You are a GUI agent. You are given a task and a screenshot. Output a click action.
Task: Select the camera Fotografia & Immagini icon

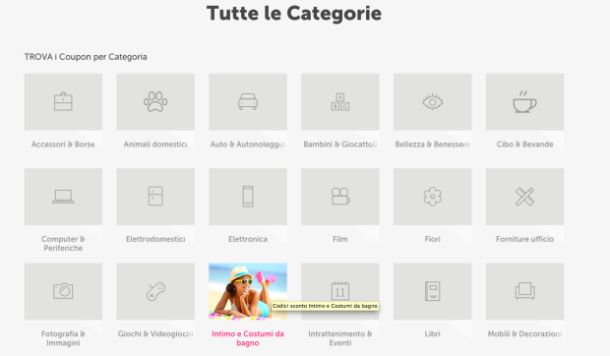point(63,291)
